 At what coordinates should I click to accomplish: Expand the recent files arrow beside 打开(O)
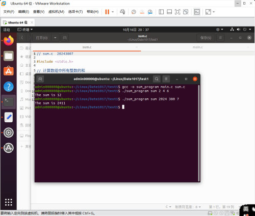(55, 38)
